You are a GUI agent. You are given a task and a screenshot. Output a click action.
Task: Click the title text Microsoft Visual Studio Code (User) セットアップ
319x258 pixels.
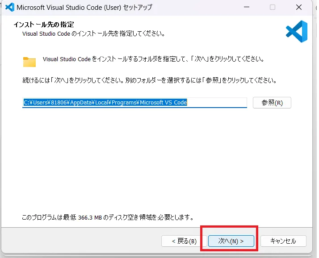click(84, 8)
